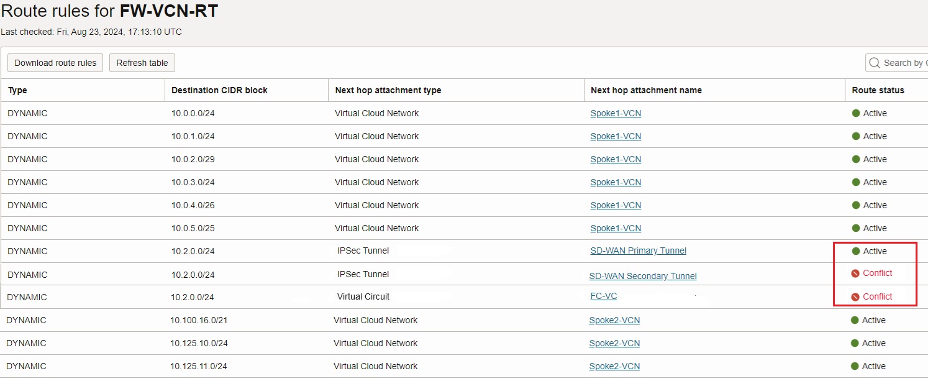Image resolution: width=928 pixels, height=381 pixels.
Task: Click the Destination CIDR block column header
Action: [219, 90]
